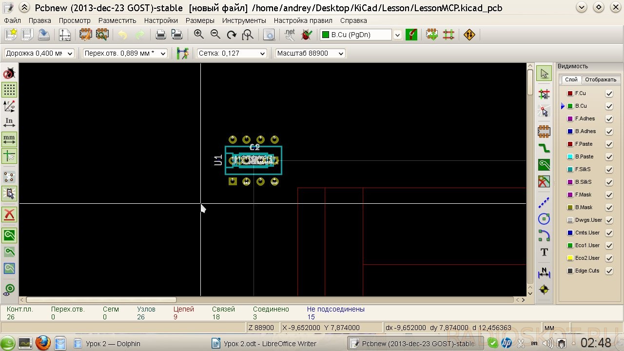
Task: Disable Edge.Cuts layer checkbox
Action: pyautogui.click(x=609, y=271)
